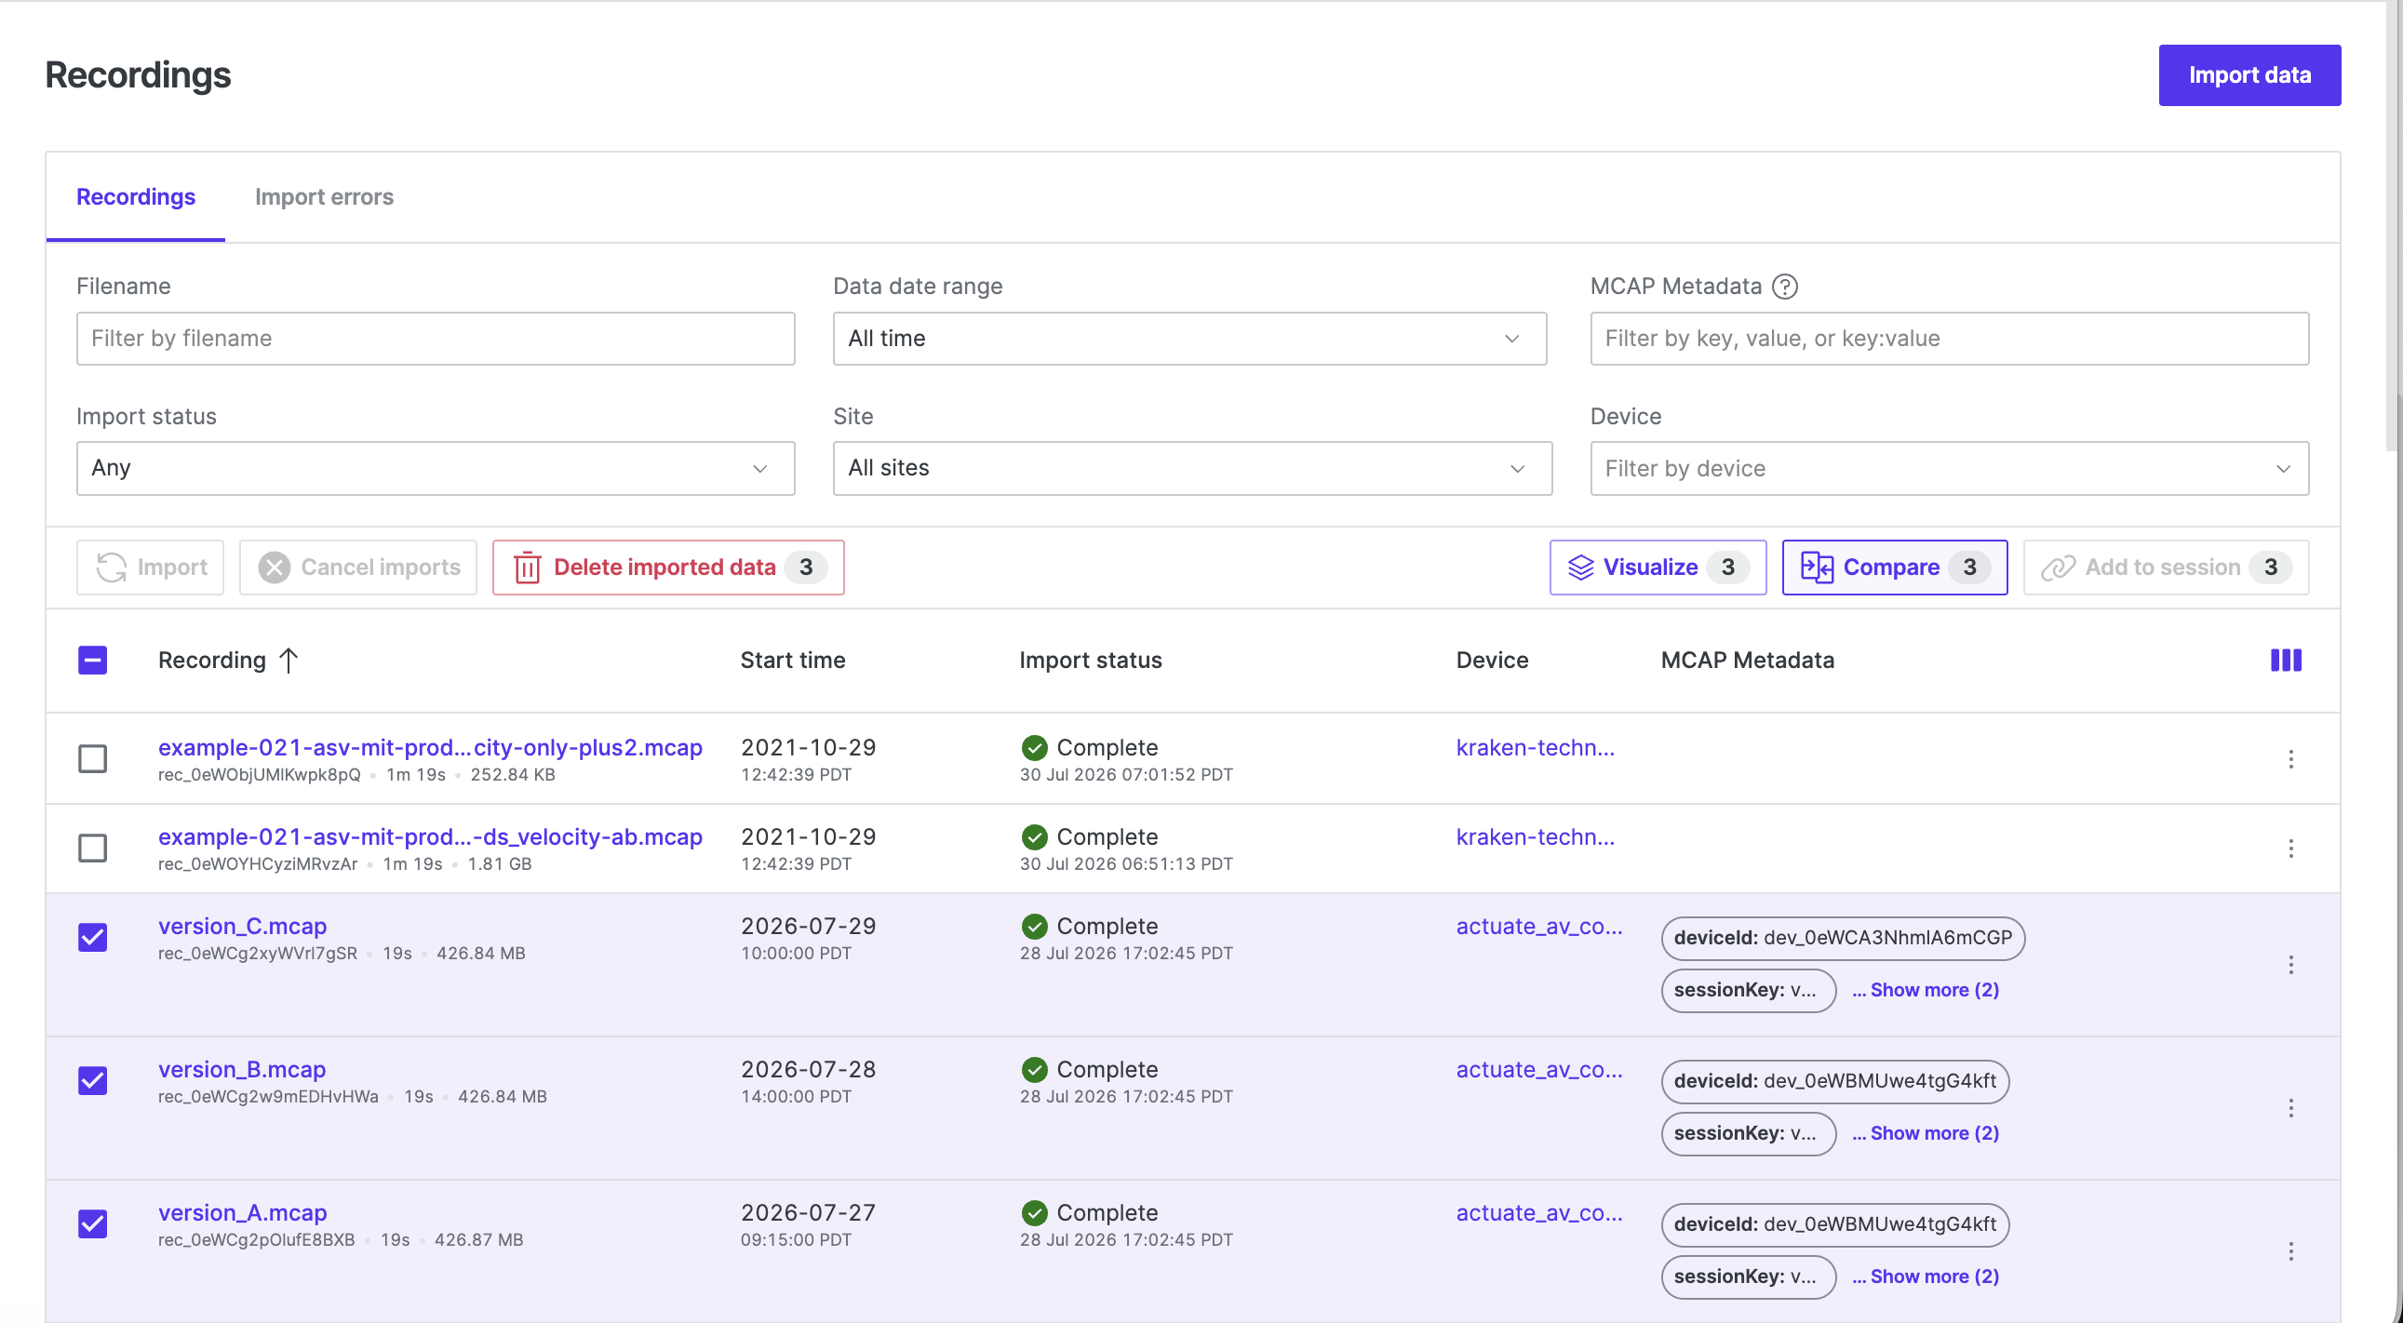Image resolution: width=2403 pixels, height=1323 pixels.
Task: Click the sort arrow next to Recording
Action: (x=289, y=660)
